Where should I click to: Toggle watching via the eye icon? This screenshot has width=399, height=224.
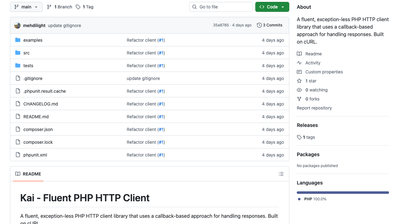(x=299, y=90)
